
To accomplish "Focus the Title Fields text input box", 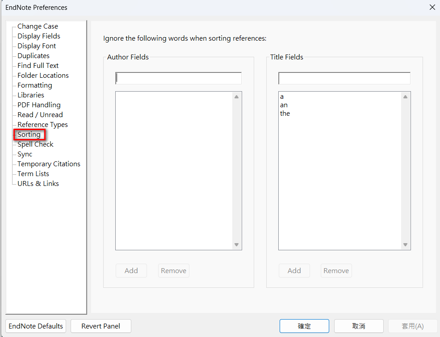I will coord(344,78).
